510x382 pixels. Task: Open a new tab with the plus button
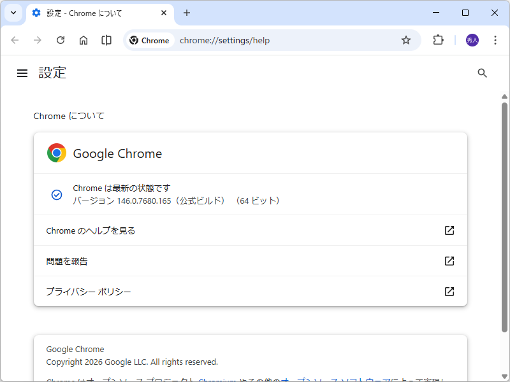tap(187, 13)
